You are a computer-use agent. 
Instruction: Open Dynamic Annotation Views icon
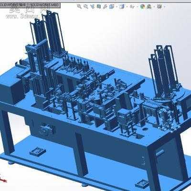click(105, 7)
